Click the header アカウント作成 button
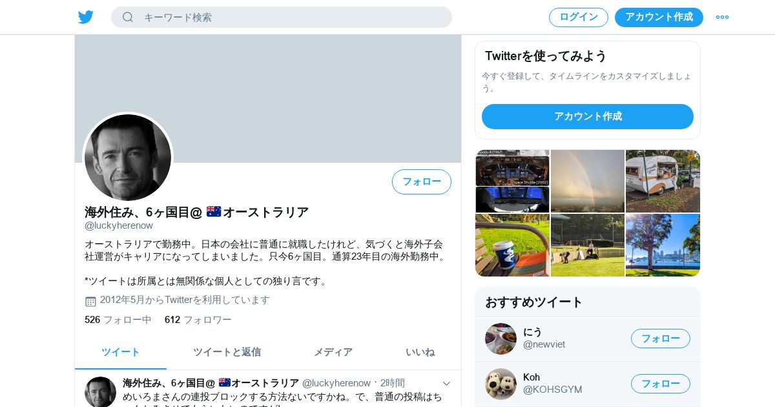Screen dimensions: 775x407 pyautogui.click(x=659, y=17)
